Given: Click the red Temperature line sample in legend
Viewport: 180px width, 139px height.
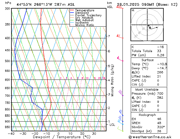Looking at the screenshot, I should (x=72, y=10).
